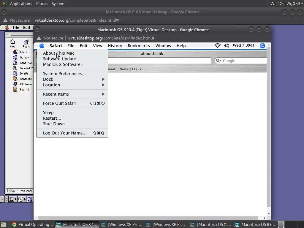The image size is (304, 228).
Task: Open the Applications menu in top panel
Action: [x=21, y=4]
